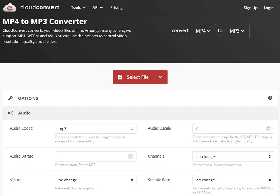Open the MP4 source format dropdown
This screenshot has width=280, height=196.
tap(203, 31)
